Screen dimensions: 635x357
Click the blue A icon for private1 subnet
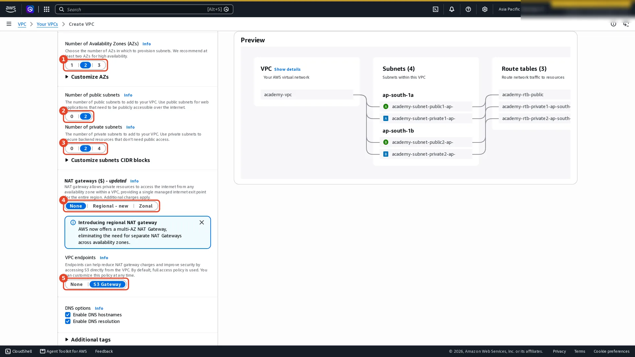click(x=386, y=118)
